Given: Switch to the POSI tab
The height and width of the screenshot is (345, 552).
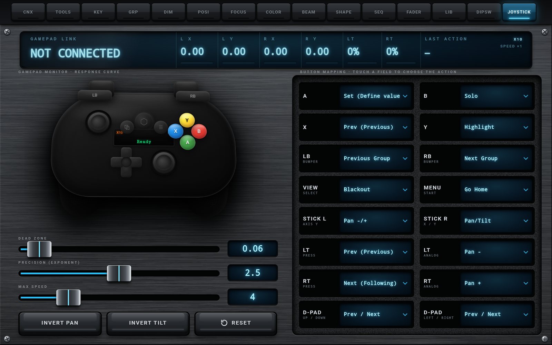Looking at the screenshot, I should pos(204,12).
